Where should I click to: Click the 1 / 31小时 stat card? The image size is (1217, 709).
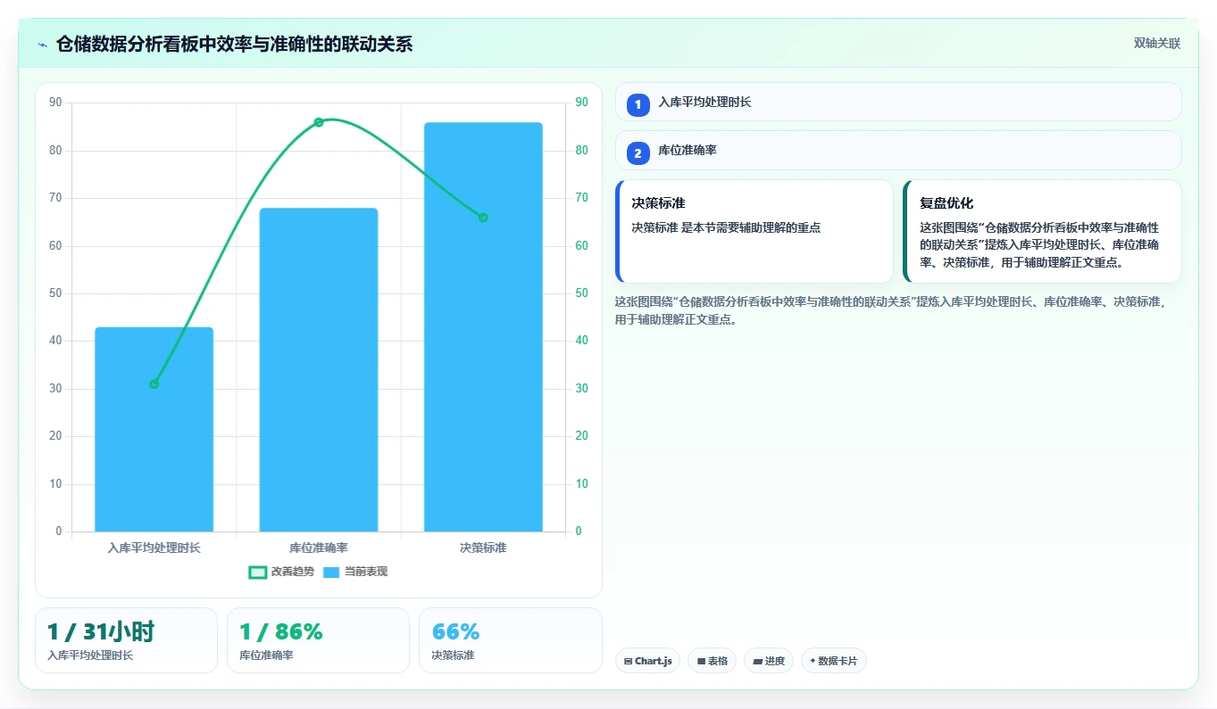coord(126,640)
